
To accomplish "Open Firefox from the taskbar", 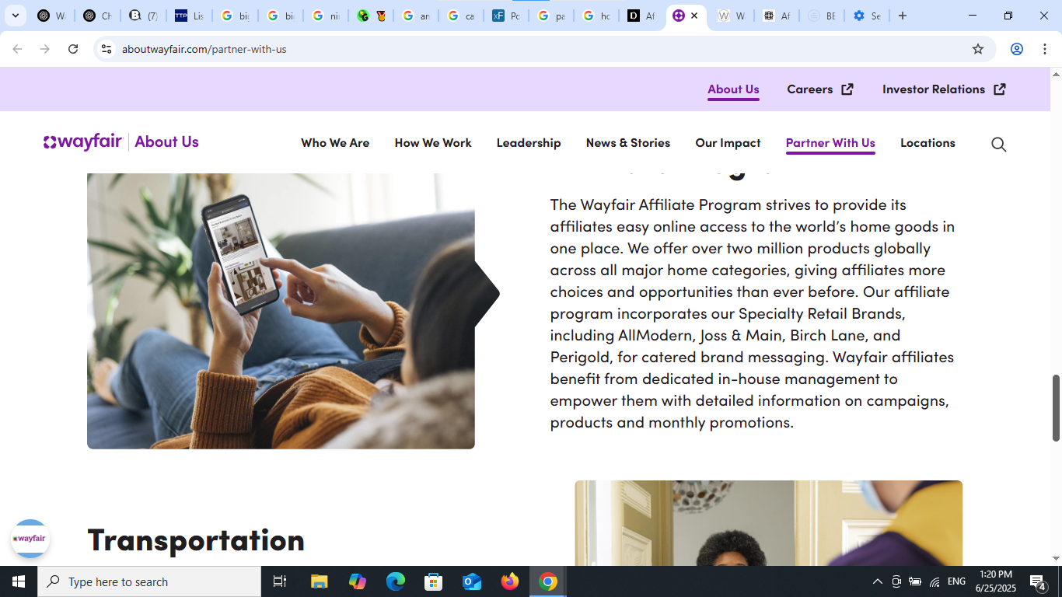I will click(x=510, y=581).
